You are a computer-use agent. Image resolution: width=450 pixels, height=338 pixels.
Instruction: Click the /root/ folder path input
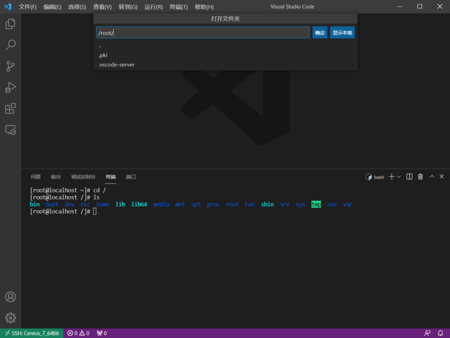click(203, 33)
